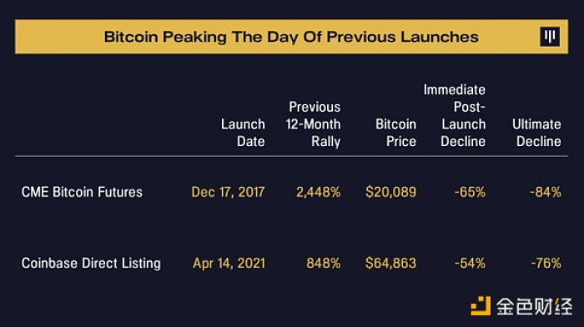Click the Apr 14, 2021 date cell

coord(229,264)
